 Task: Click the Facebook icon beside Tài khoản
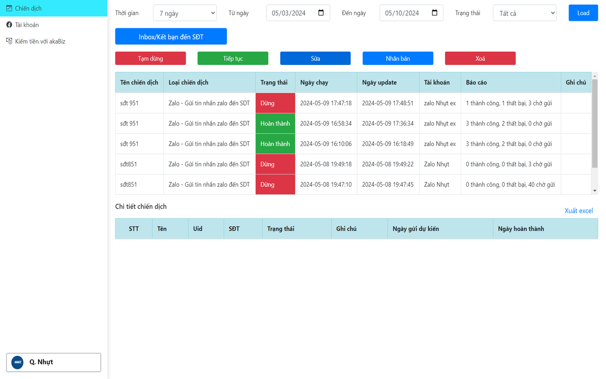9,25
